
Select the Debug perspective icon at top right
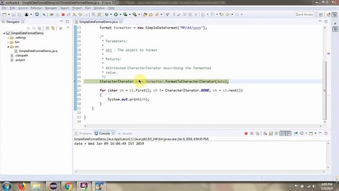tap(335, 14)
